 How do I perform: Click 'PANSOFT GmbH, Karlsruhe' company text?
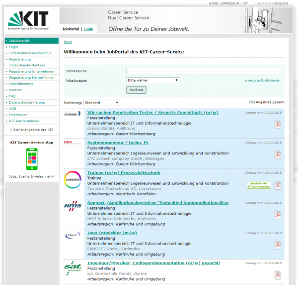pos(113,249)
